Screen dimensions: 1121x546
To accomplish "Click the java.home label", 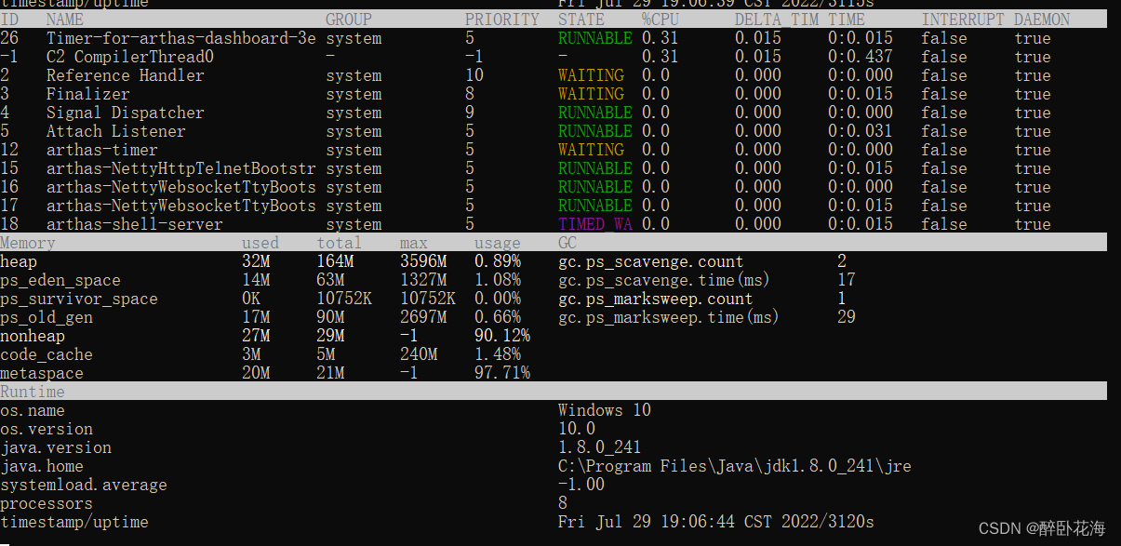I will [42, 466].
